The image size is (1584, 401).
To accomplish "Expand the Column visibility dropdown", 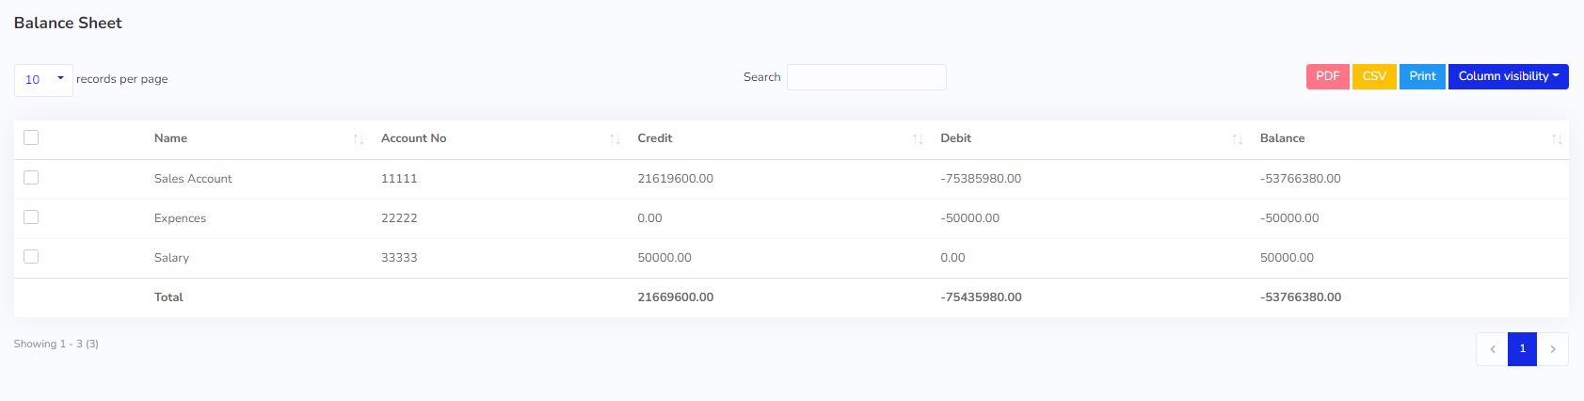I will [1508, 76].
